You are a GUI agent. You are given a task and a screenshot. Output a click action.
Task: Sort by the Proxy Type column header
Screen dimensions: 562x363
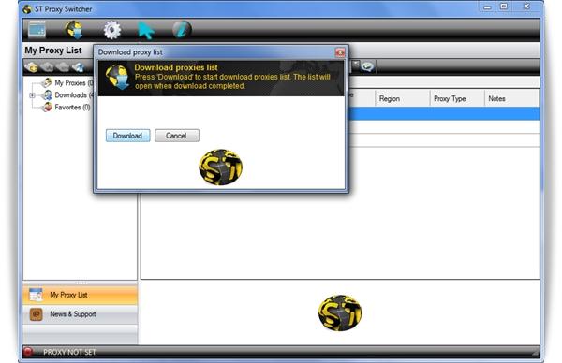pos(457,98)
